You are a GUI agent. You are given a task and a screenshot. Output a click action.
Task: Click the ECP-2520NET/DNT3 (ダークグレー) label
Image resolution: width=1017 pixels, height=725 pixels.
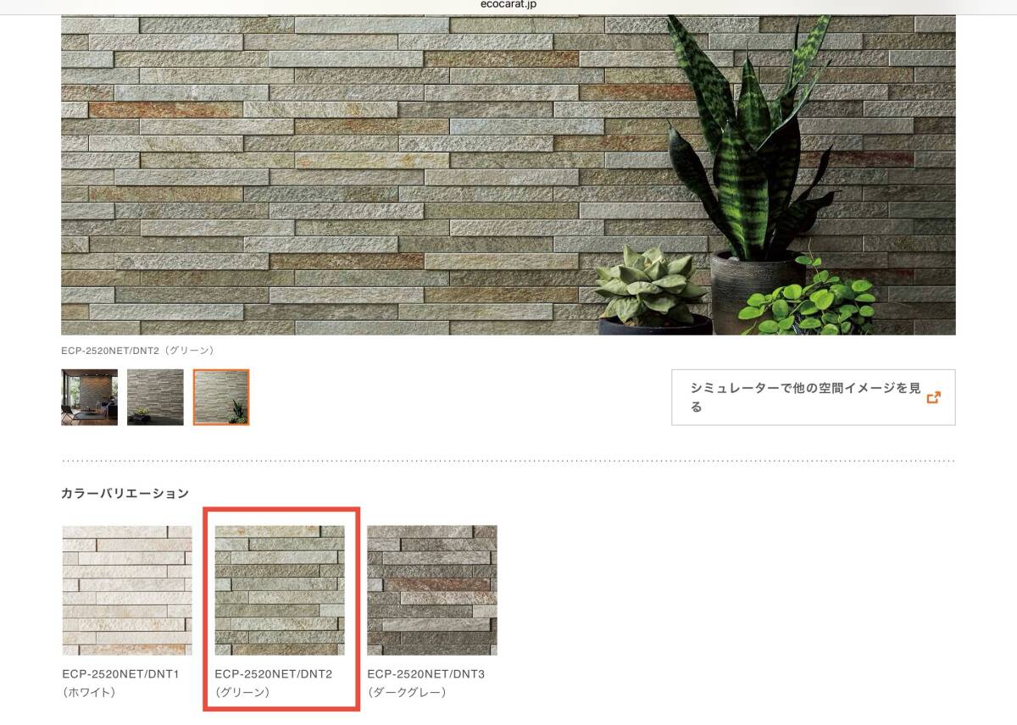coord(426,683)
